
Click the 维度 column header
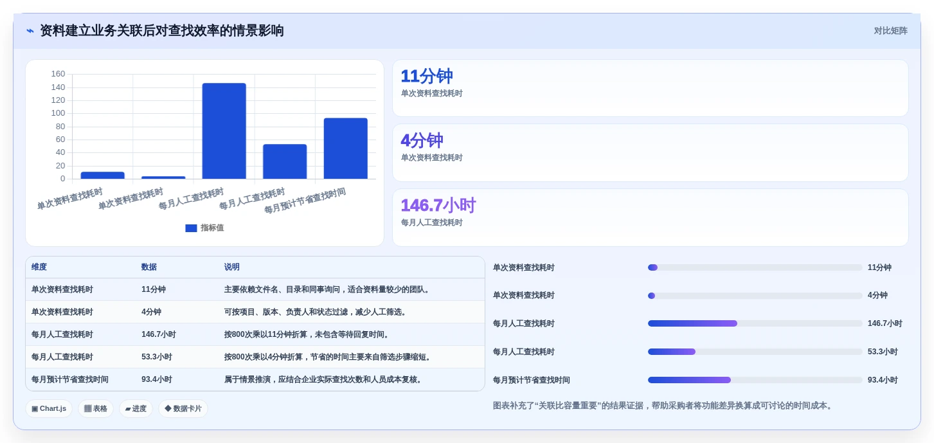(x=39, y=267)
